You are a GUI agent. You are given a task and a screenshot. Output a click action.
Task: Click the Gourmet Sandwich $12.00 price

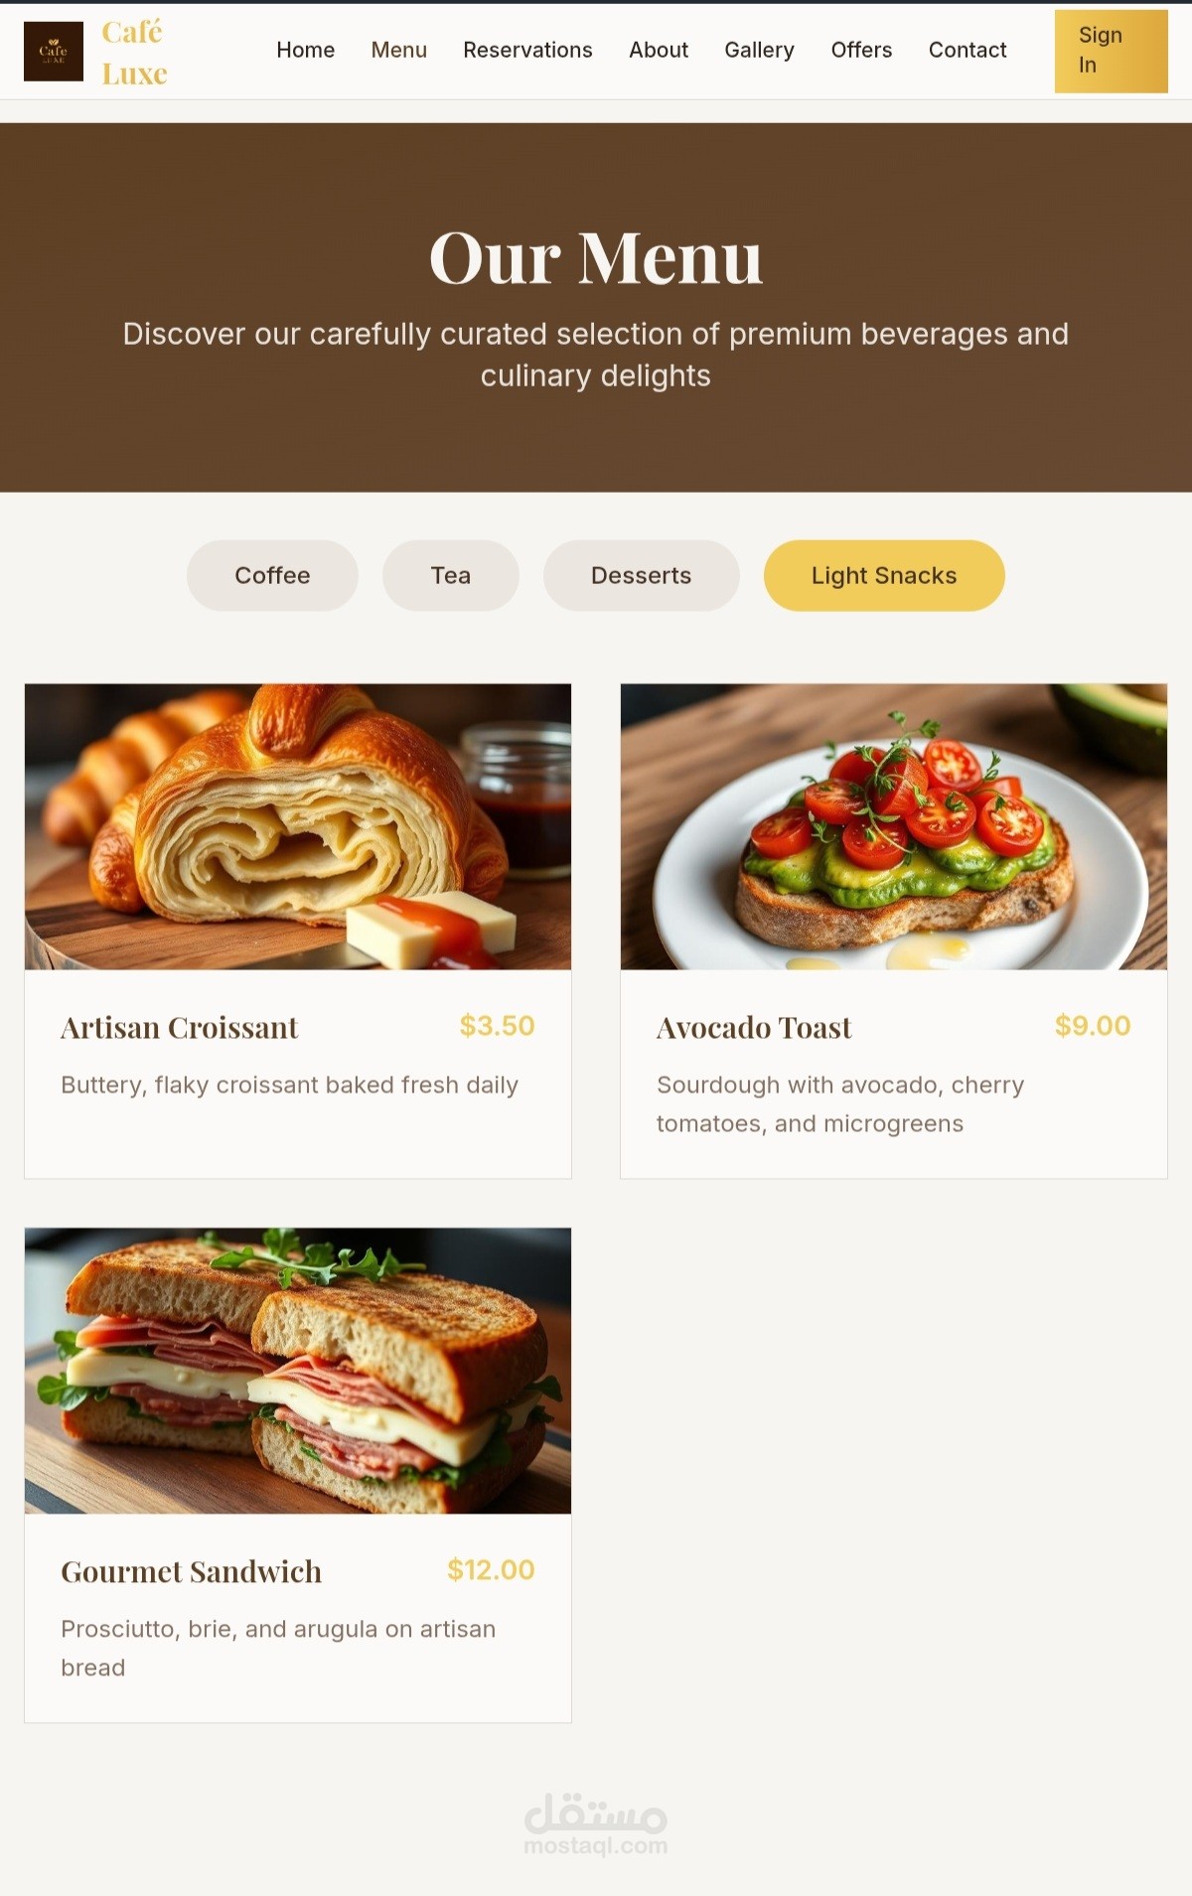(491, 1569)
